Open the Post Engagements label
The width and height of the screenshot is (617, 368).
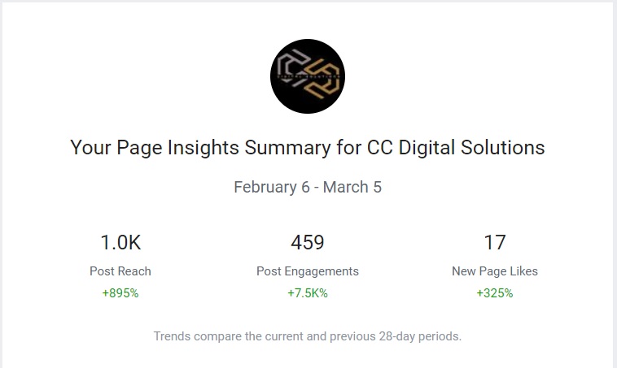coord(308,271)
